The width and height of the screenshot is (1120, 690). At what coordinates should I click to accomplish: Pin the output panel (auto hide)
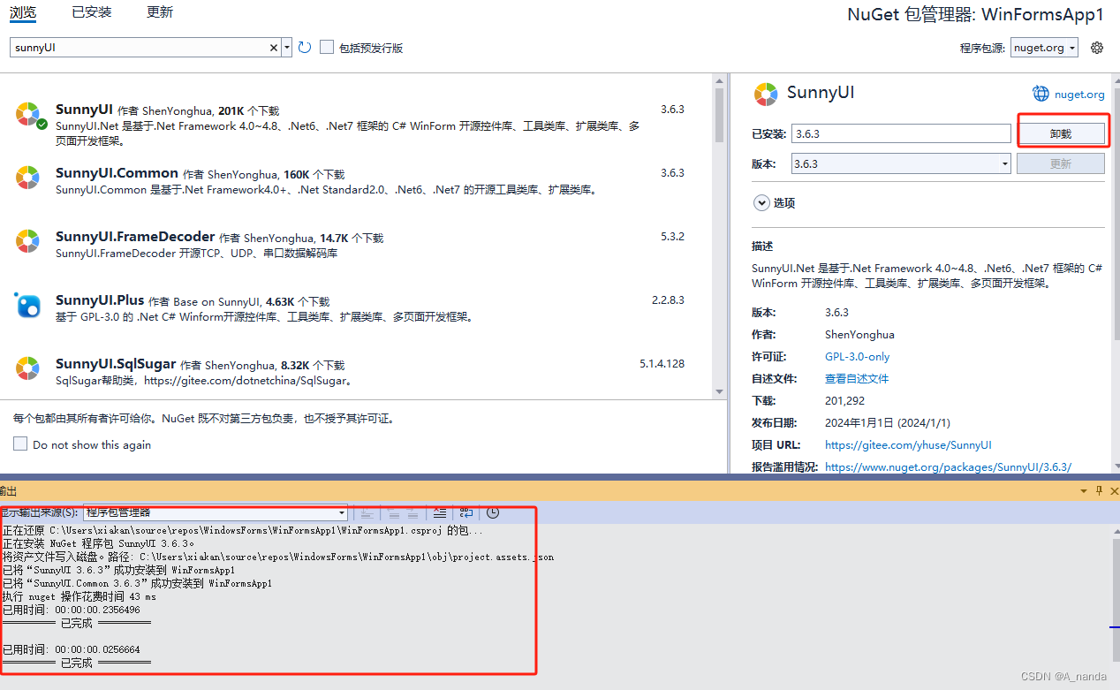1099,491
